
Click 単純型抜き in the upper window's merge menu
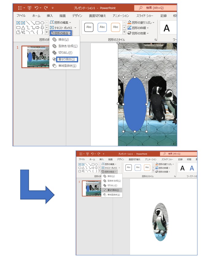click(x=67, y=66)
